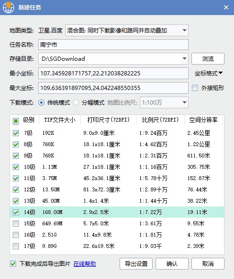The height and width of the screenshot is (279, 234).
Task: Click the 最小坐标 input field
Action: [x=113, y=74]
